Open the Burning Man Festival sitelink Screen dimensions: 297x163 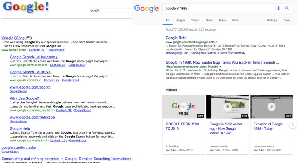(x=203, y=53)
